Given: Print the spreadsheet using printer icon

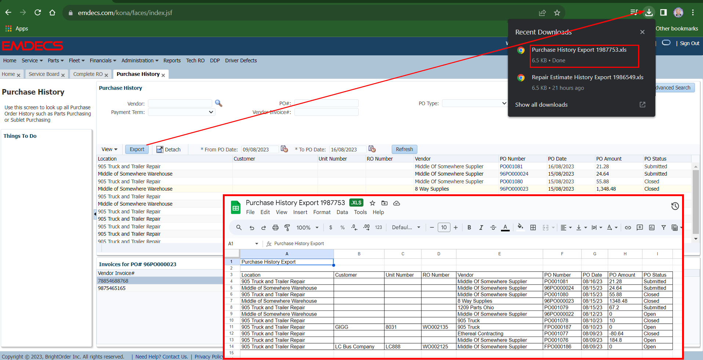Looking at the screenshot, I should coord(275,228).
